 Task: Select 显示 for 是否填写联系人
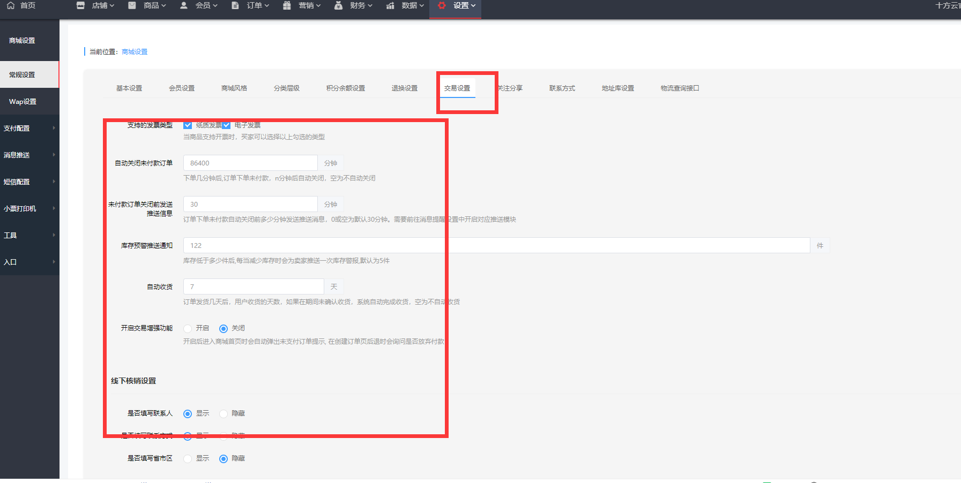pos(188,413)
